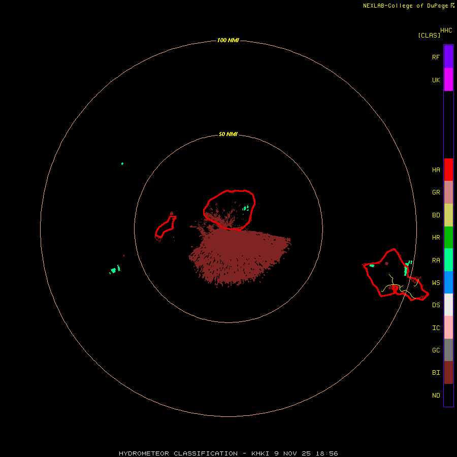
Task: Click the small red-outlined island west of center
Action: coord(165,228)
